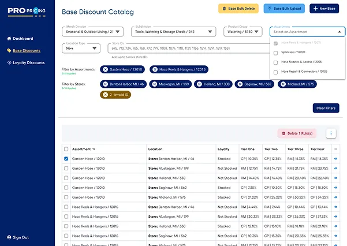Remove Saginaw, MI / 562 store chip
Image resolution: width=347 pixels, height=246 pixels.
coord(240,84)
